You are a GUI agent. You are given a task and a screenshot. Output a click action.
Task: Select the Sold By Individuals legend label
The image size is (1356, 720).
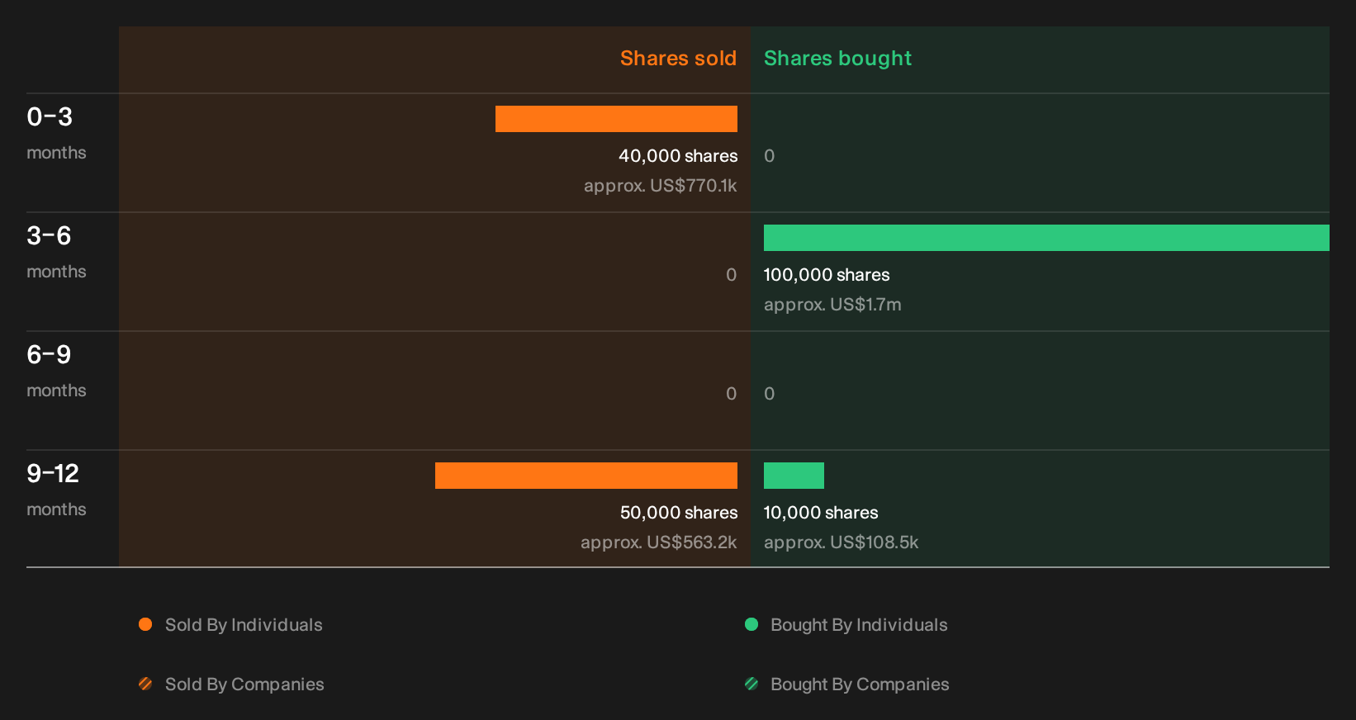244,625
